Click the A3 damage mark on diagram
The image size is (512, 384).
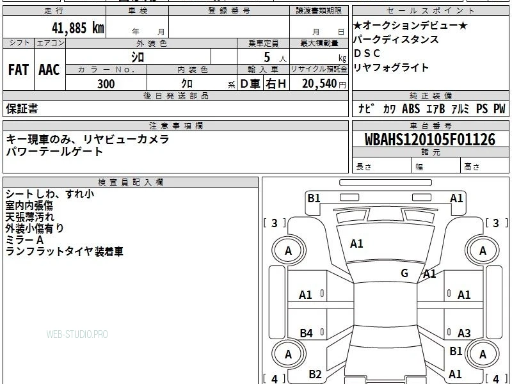click(x=464, y=333)
